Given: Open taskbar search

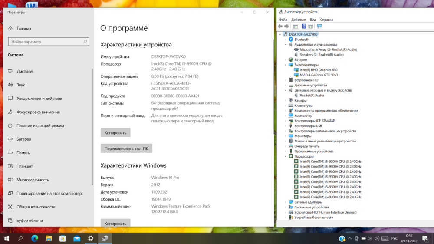Looking at the screenshot, I should click(20, 238).
